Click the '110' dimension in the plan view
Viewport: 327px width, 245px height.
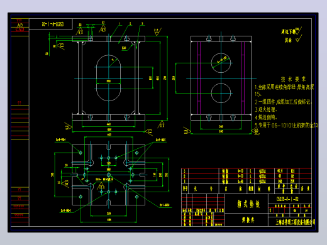109,163
